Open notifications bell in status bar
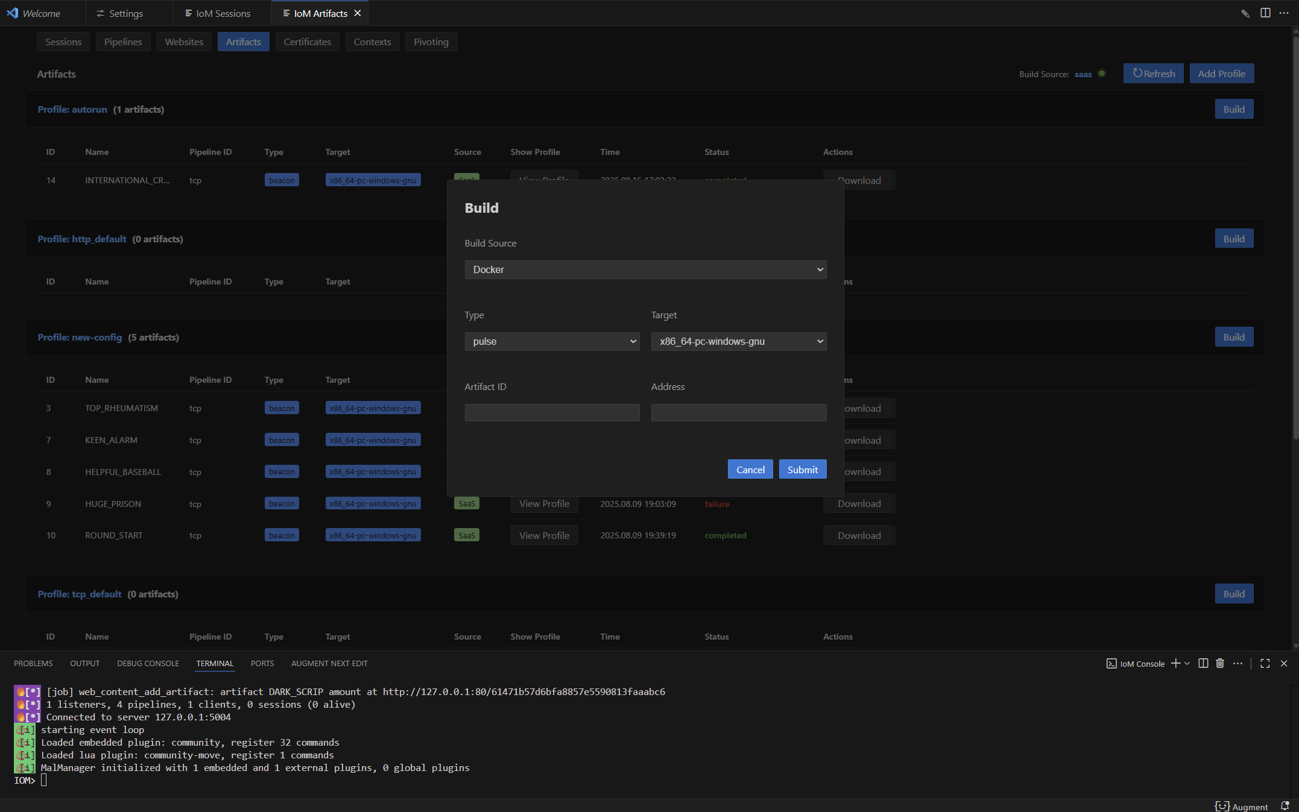The width and height of the screenshot is (1299, 812). 1285,806
